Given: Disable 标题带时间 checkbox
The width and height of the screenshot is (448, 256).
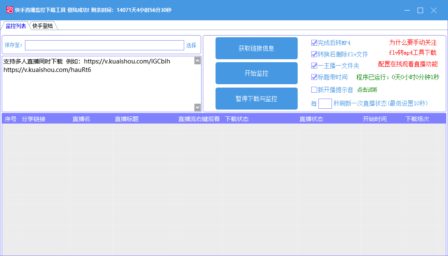Looking at the screenshot, I should point(314,77).
